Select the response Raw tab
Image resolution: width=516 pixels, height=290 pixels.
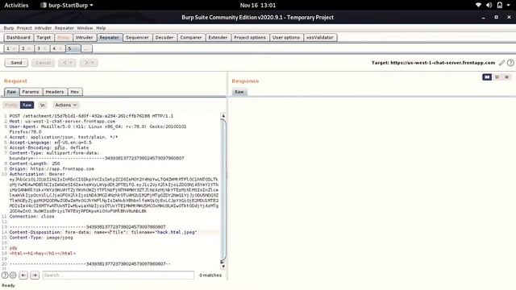point(239,92)
